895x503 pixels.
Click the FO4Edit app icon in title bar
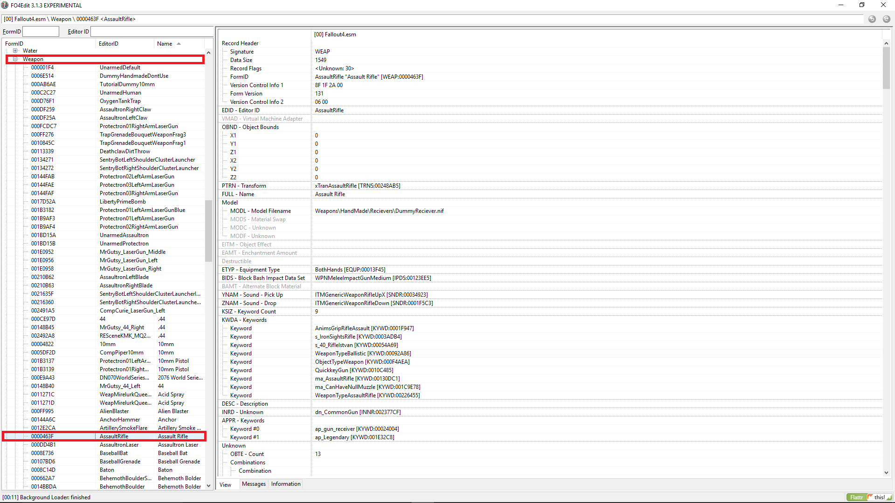5,5
